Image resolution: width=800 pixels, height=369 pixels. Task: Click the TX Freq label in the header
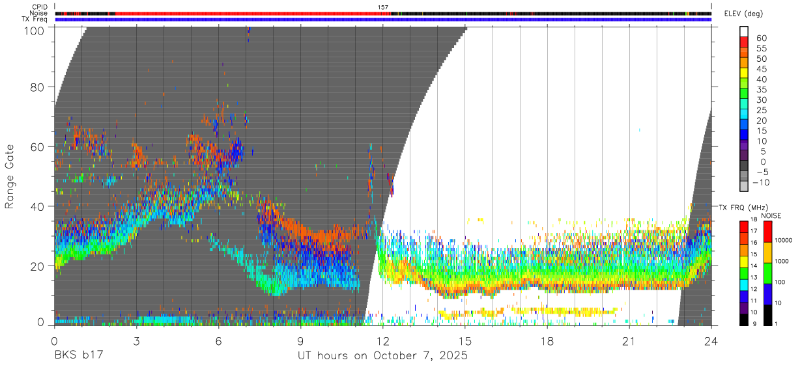(35, 20)
